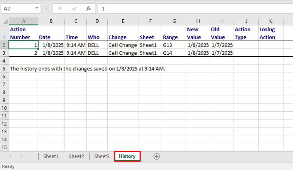Viewport: 293px width, 170px height.
Task: Select the G14 range cell
Action: pyautogui.click(x=174, y=53)
